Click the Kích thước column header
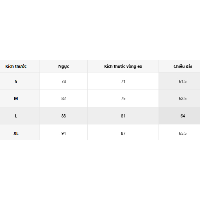 coord(16,66)
